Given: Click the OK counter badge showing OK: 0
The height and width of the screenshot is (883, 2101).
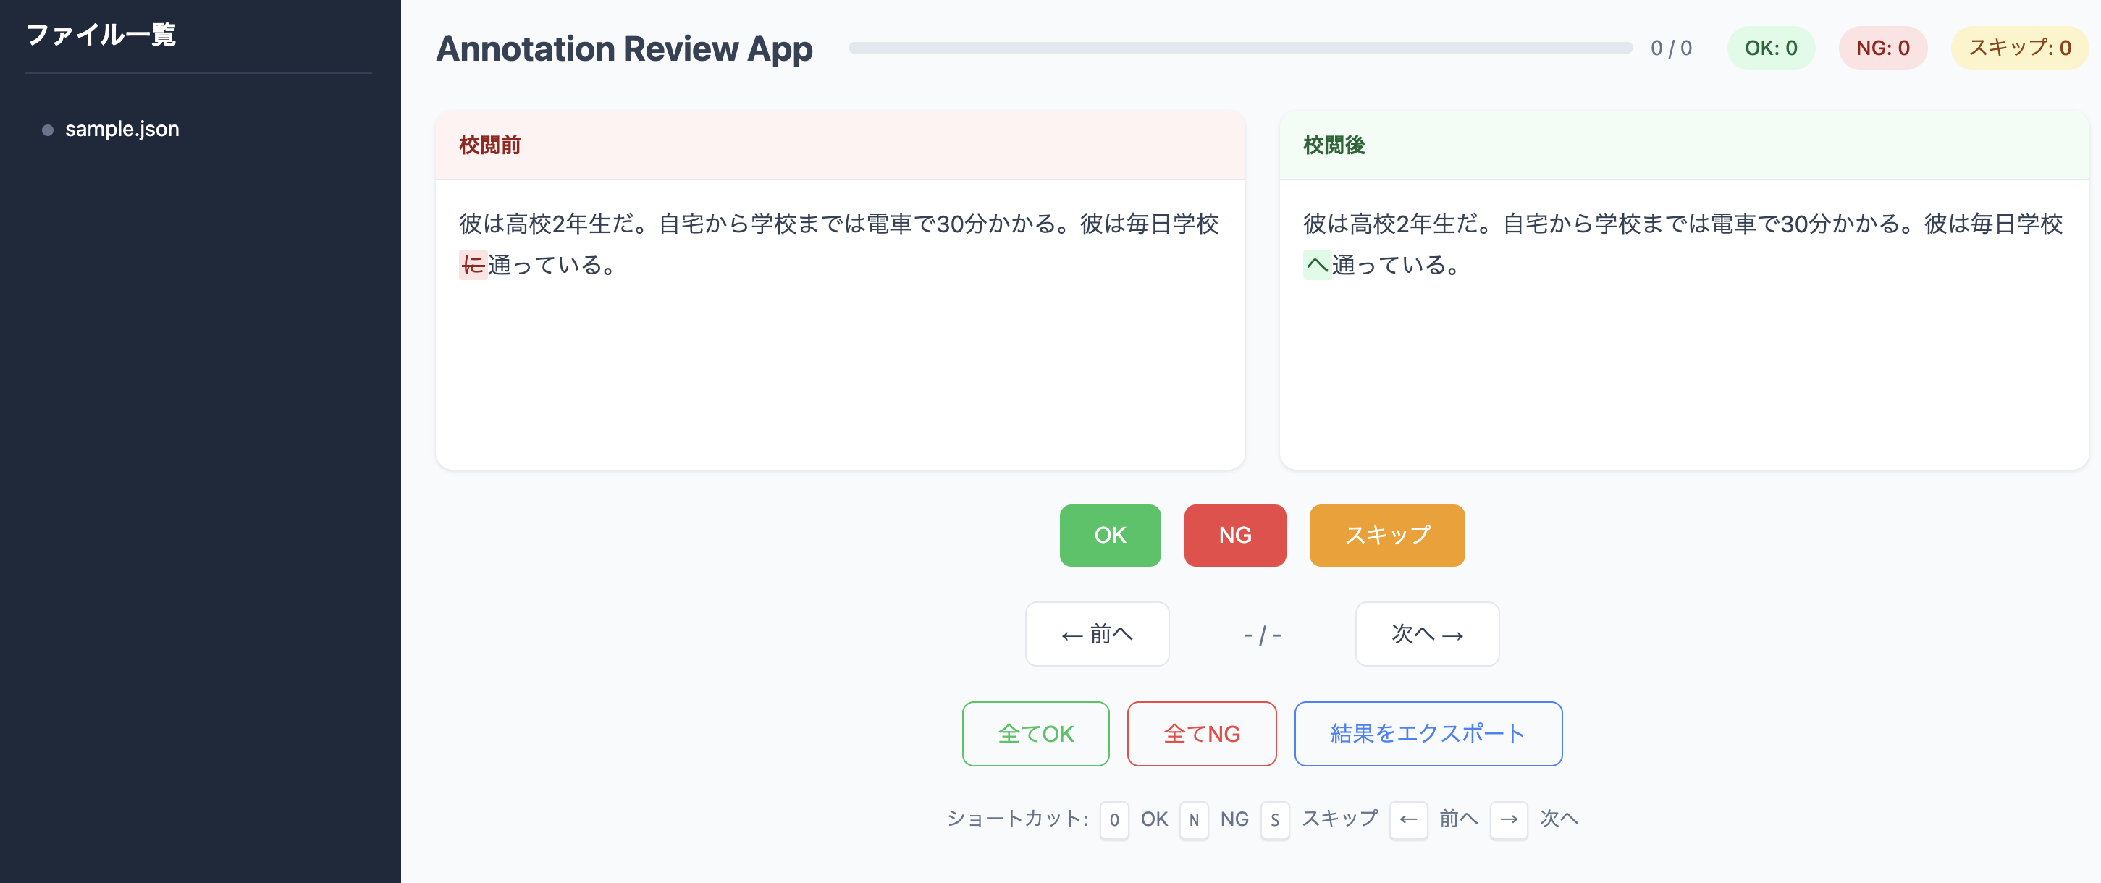Looking at the screenshot, I should pos(1771,47).
